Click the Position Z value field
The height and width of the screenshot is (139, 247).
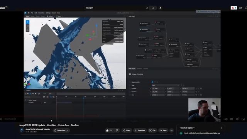[188, 88]
